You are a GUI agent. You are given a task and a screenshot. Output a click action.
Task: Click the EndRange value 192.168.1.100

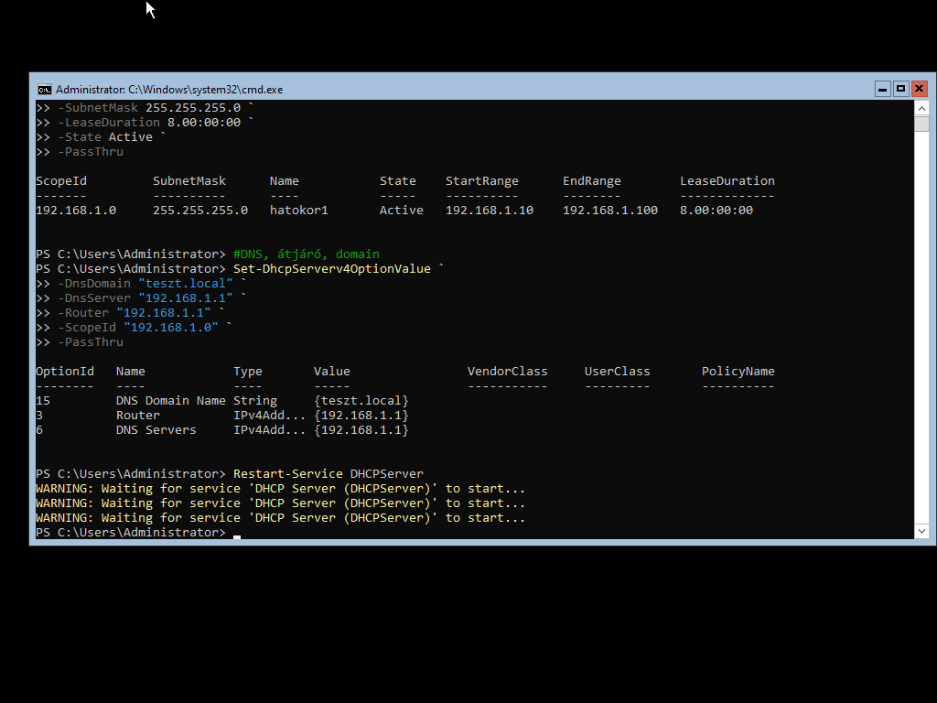609,211
